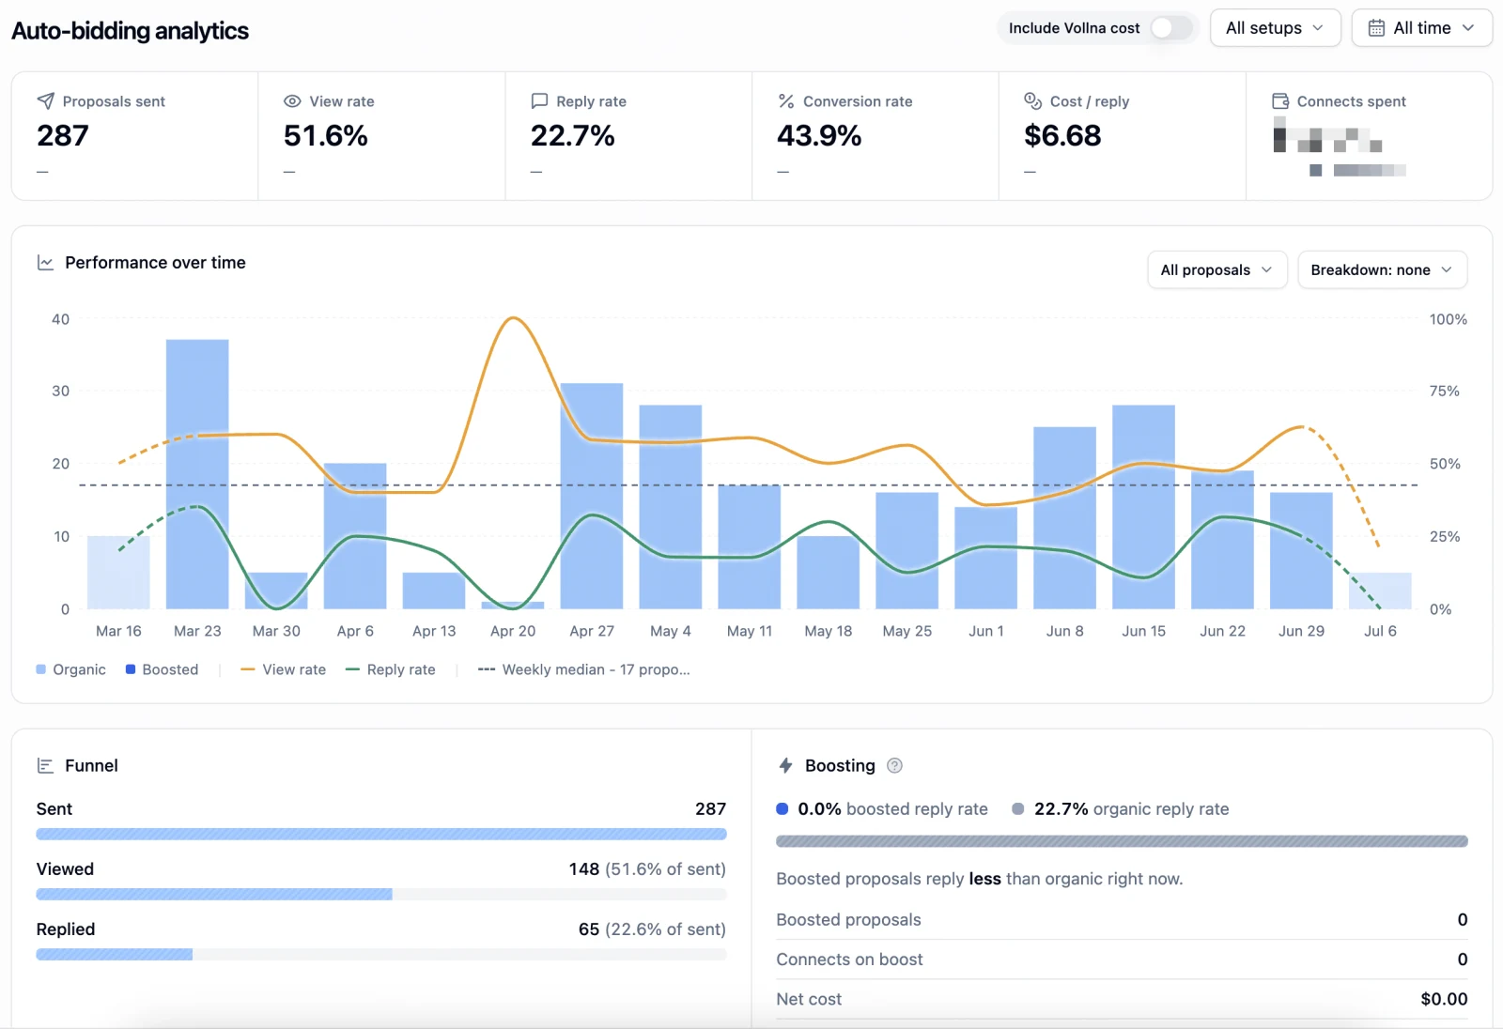1503x1029 pixels.
Task: Toggle the Reply rate line in legend
Action: point(391,669)
